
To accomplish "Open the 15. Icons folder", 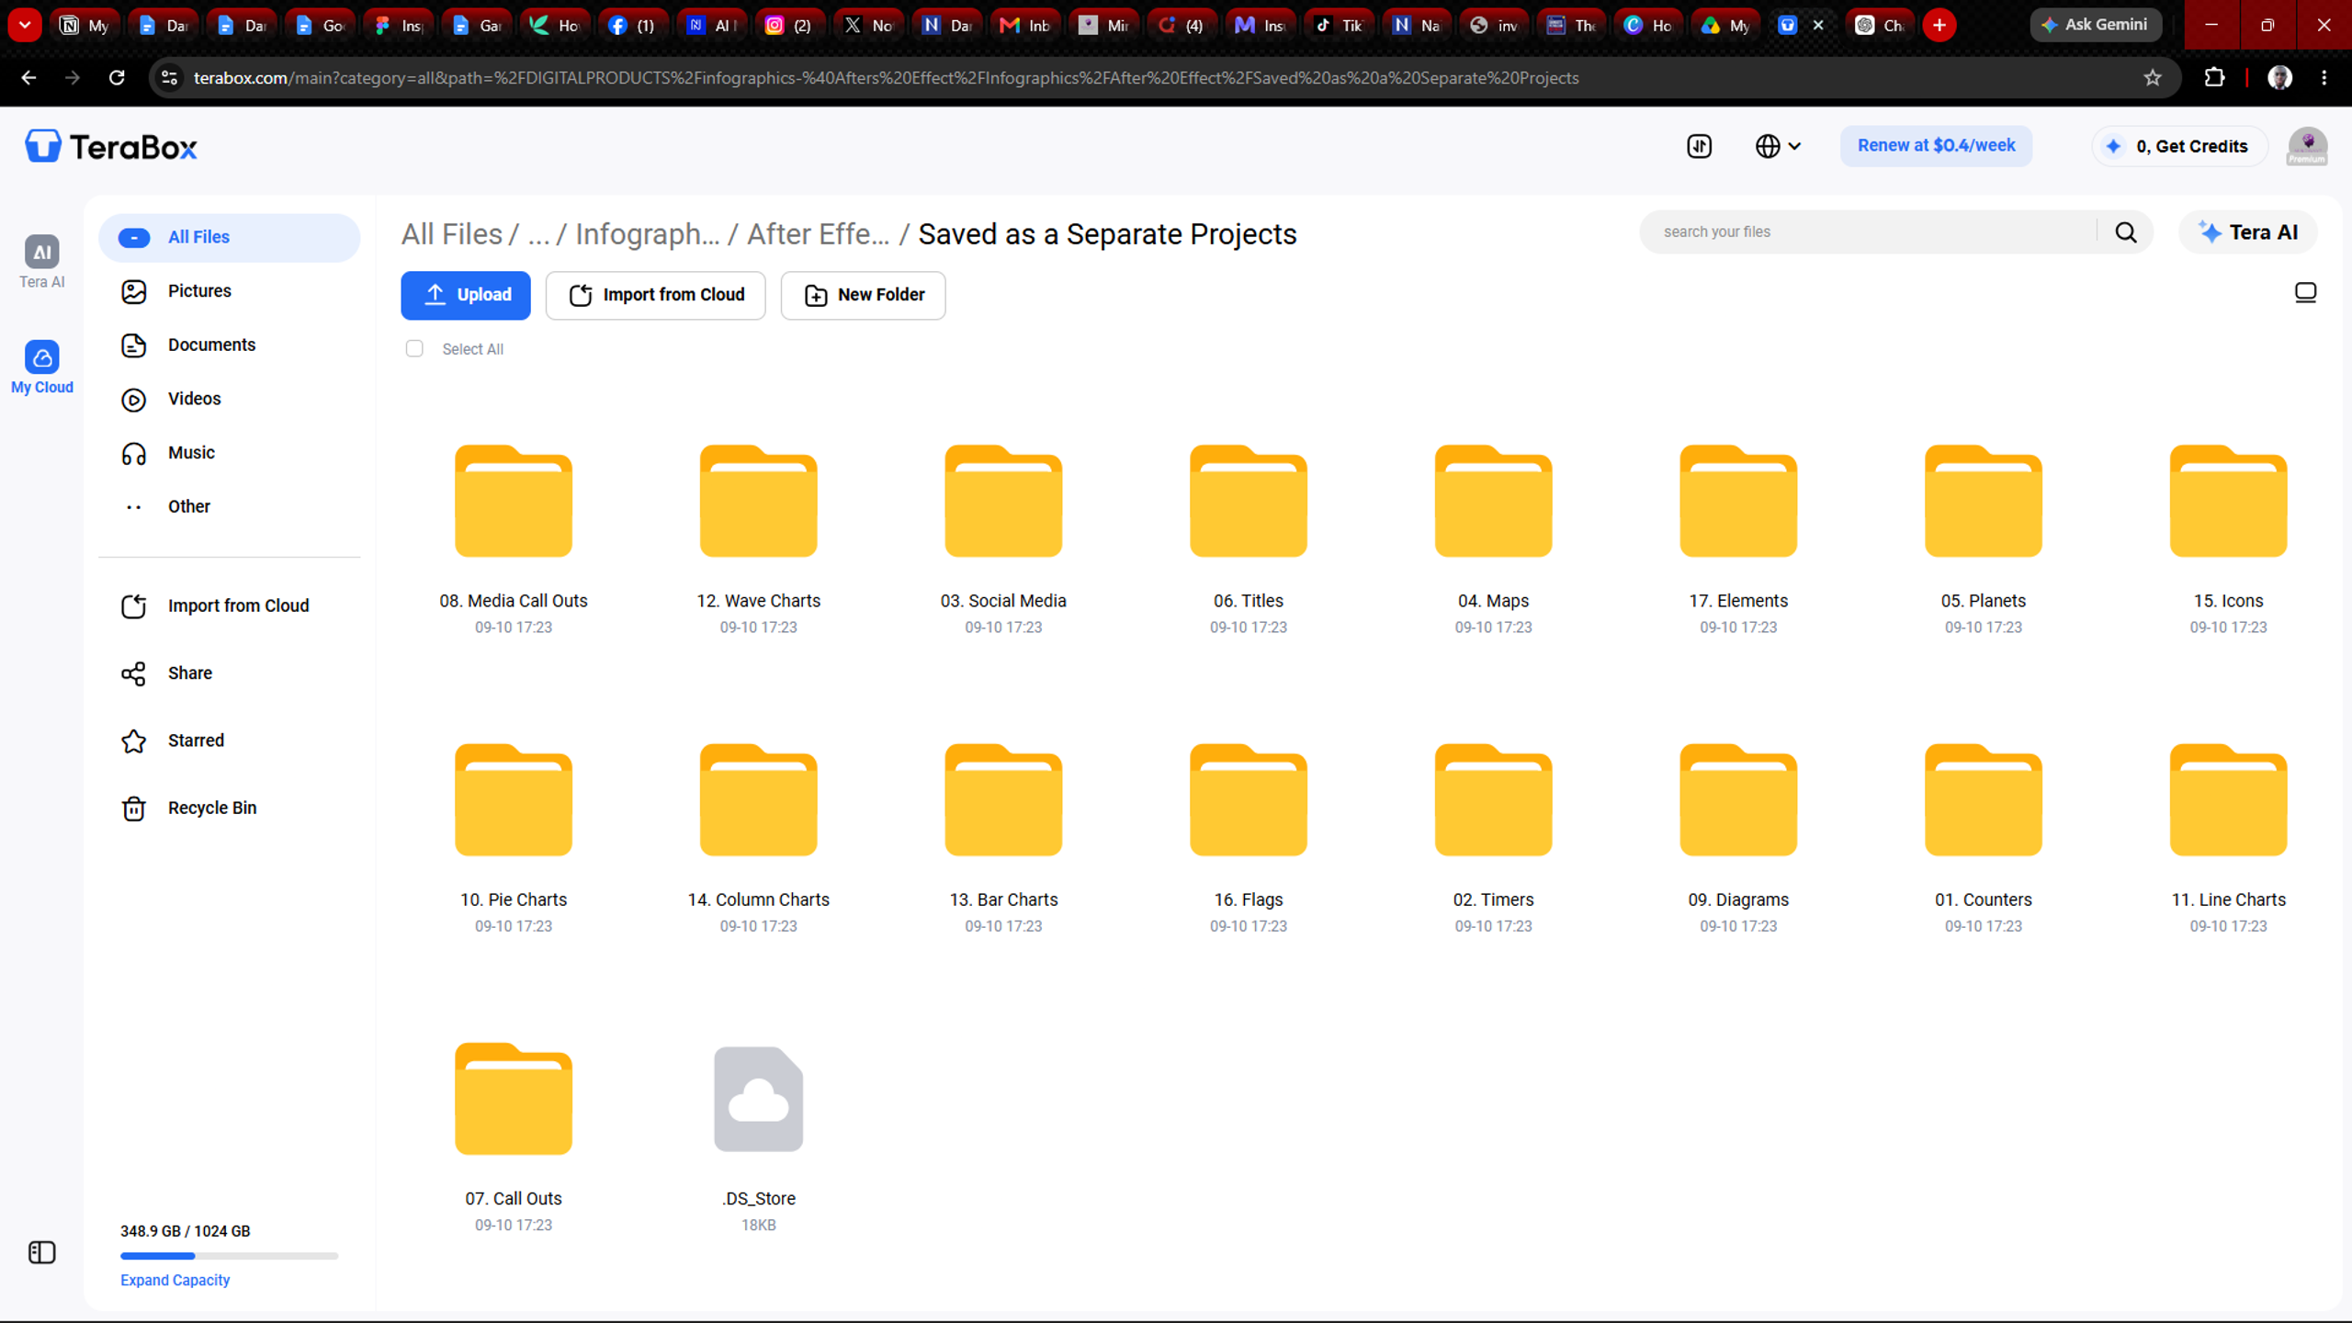I will pos(2229,502).
